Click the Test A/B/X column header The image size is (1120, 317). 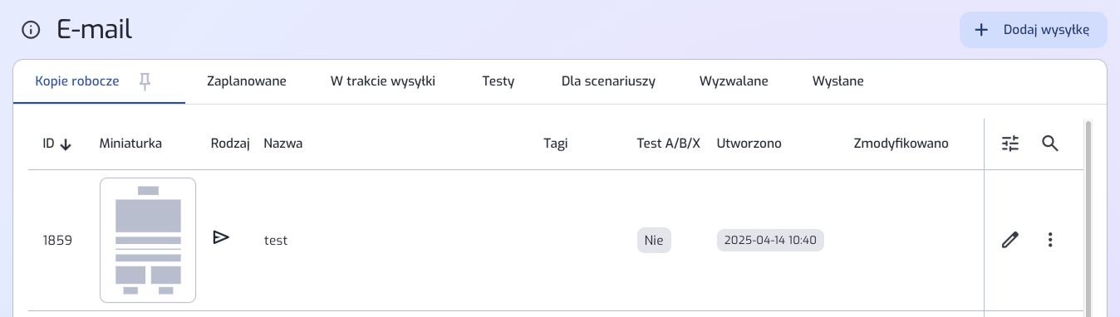(669, 144)
